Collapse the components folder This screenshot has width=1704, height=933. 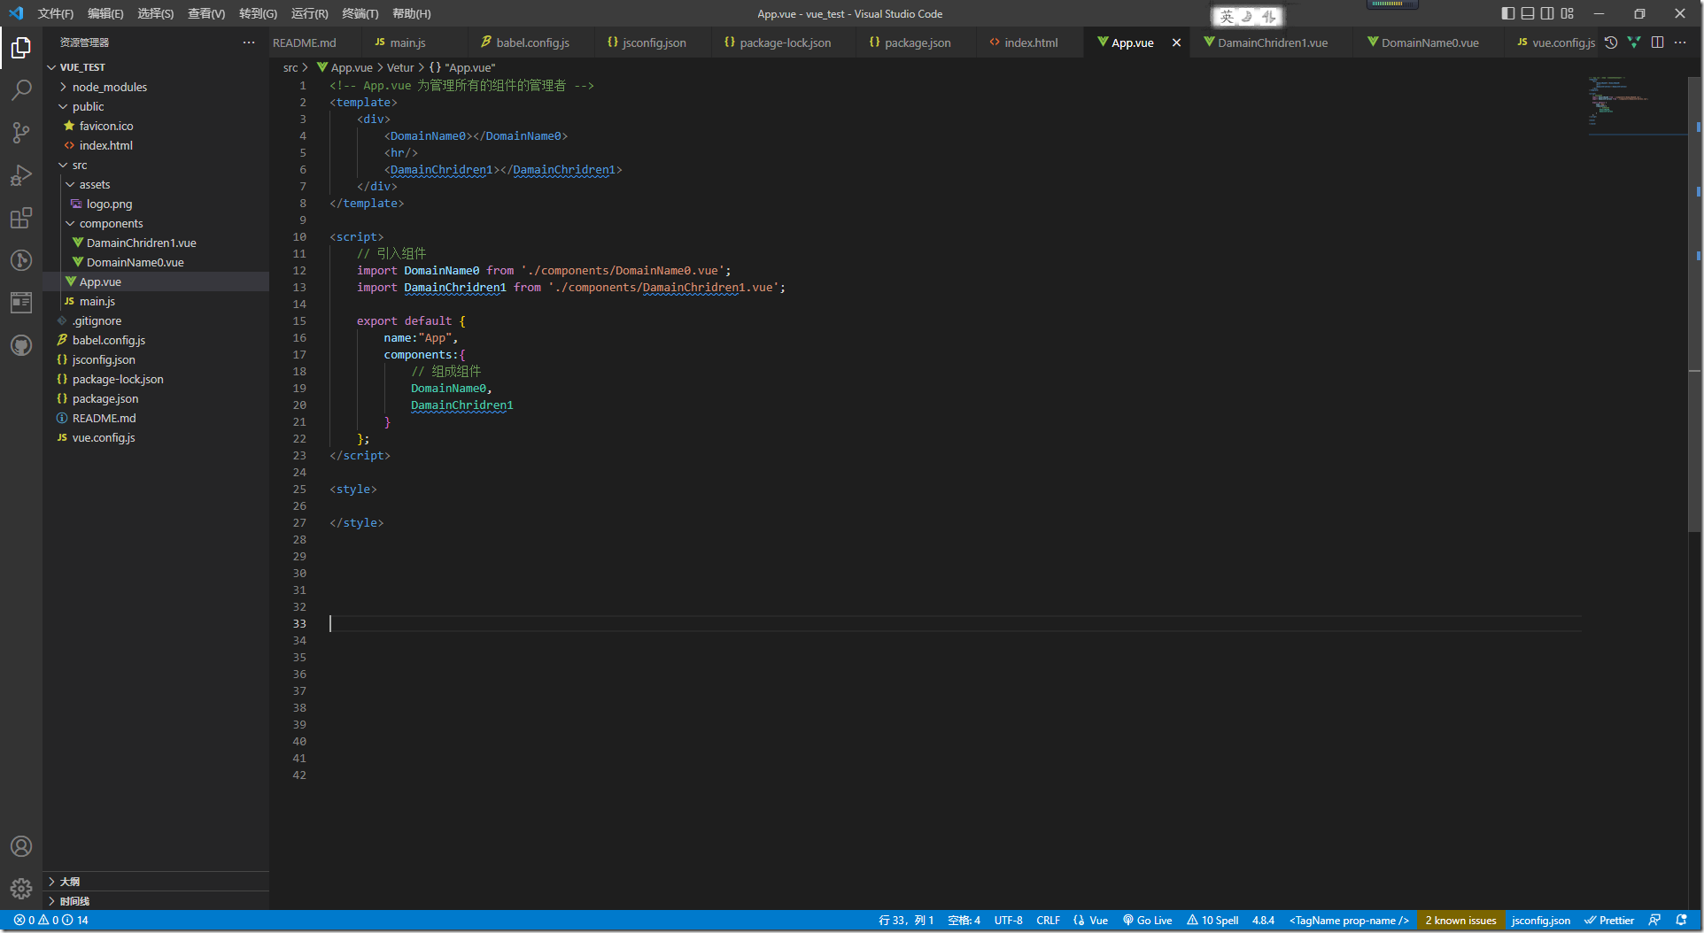click(x=70, y=223)
